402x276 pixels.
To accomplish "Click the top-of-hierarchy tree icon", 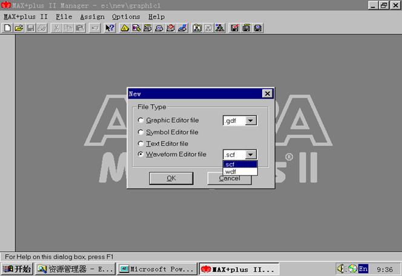I will click(x=220, y=28).
